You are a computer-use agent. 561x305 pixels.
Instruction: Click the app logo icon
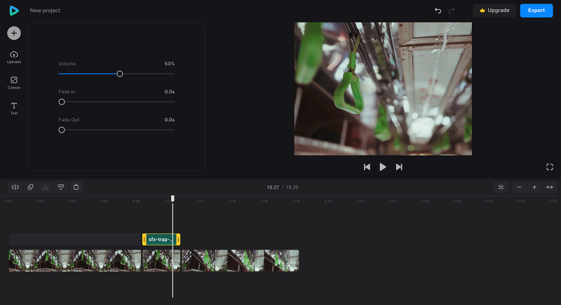point(14,11)
